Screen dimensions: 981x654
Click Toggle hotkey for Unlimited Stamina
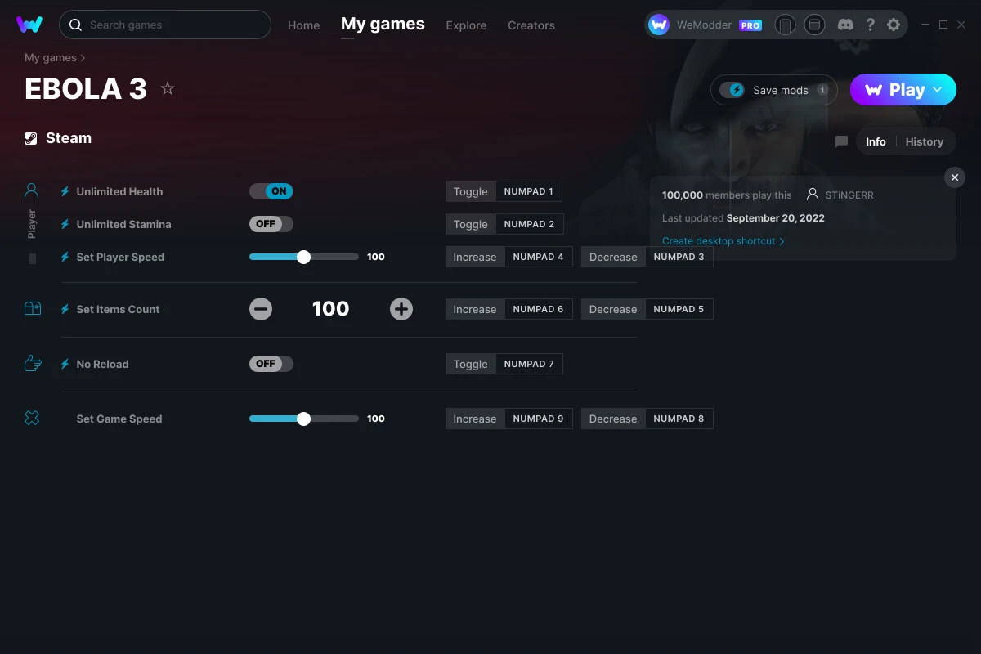pos(504,224)
